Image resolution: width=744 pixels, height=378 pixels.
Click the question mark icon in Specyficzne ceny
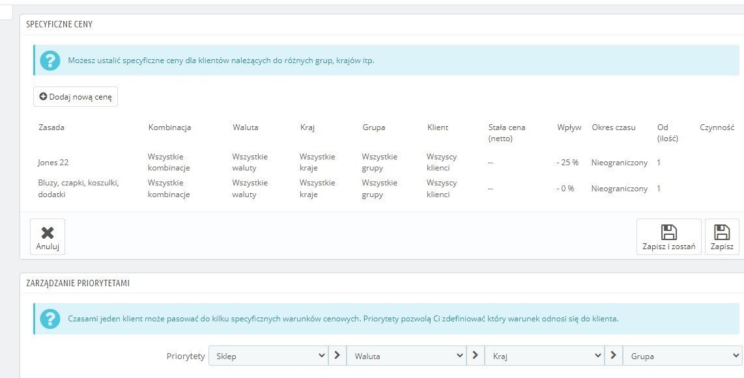pos(50,61)
